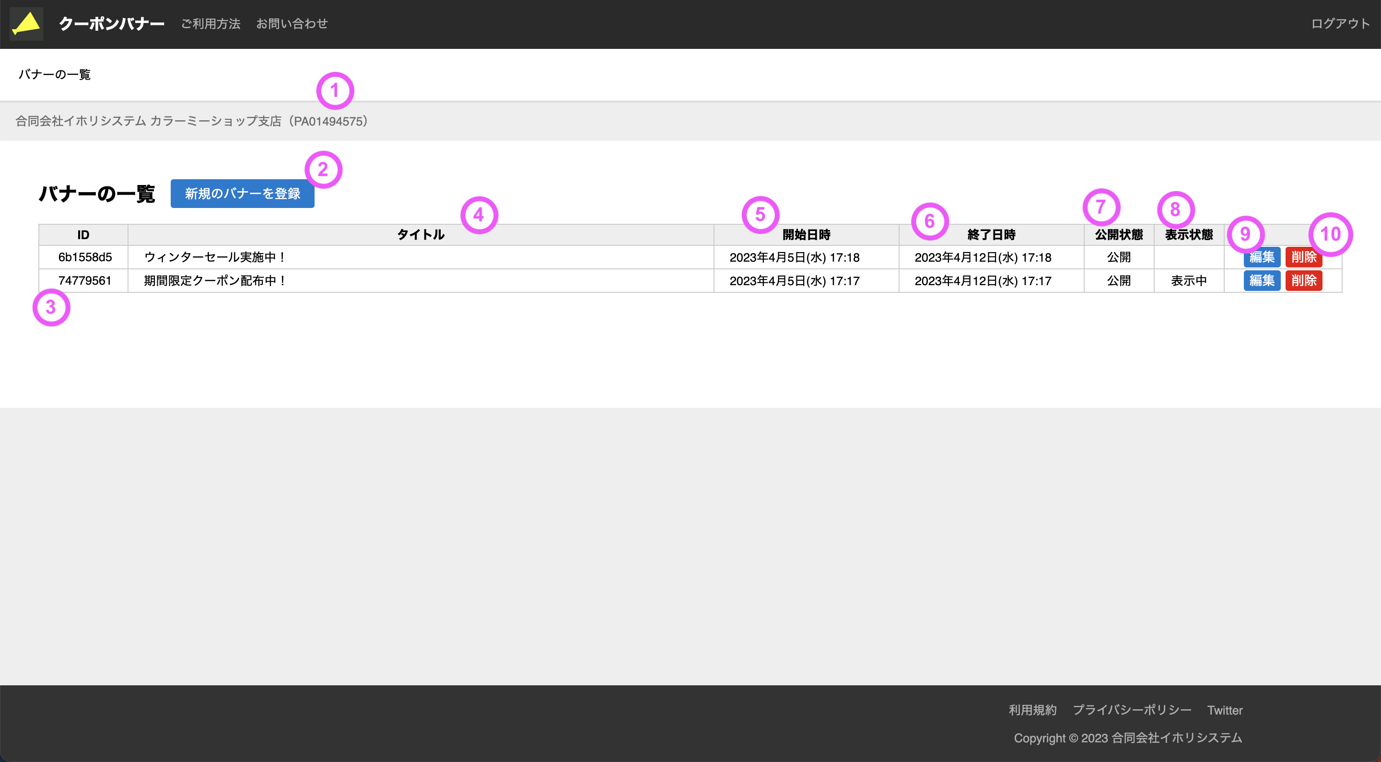Viewport: 1381px width, 762px height.
Task: Click 削除 for 期間限定クーポン配布中！
Action: [x=1304, y=280]
